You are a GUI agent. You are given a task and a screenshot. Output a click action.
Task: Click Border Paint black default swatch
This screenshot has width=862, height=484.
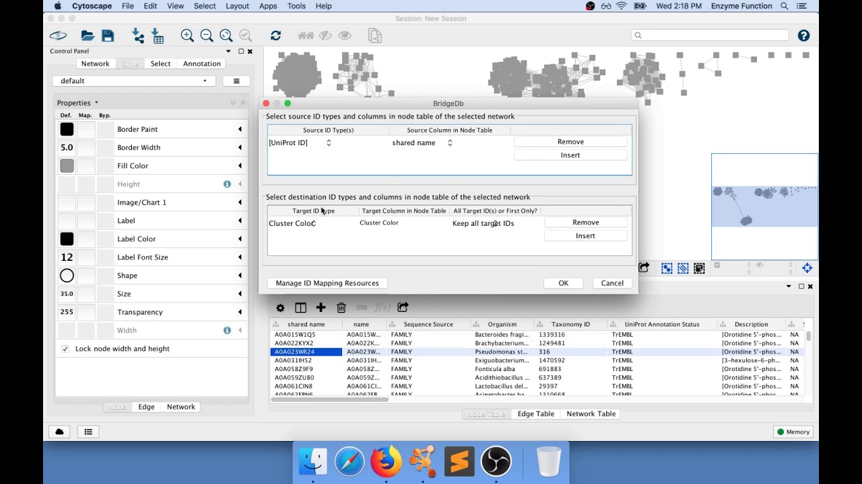[67, 129]
